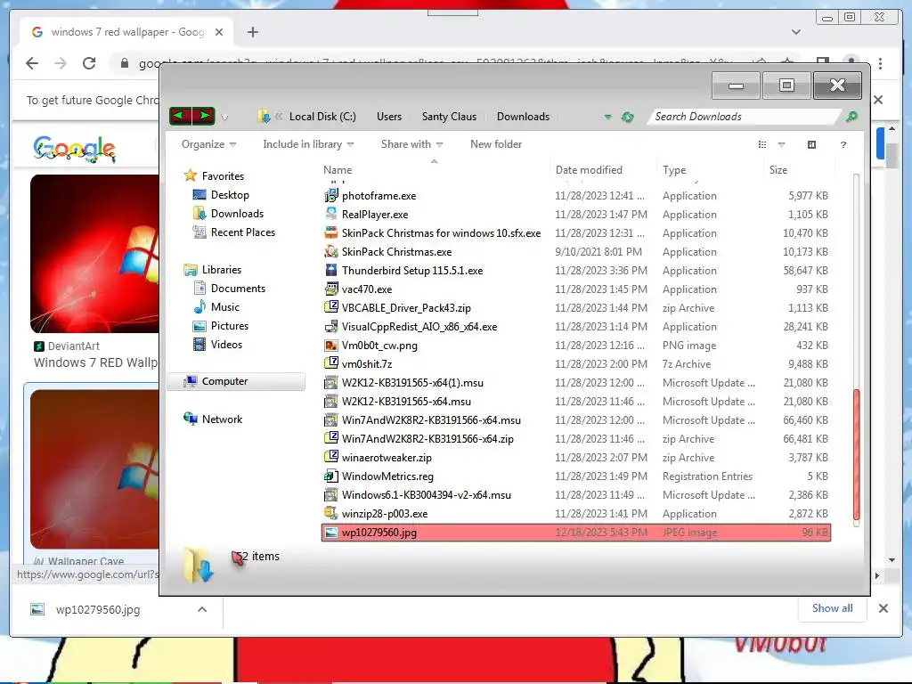Open the Share with menu

click(411, 144)
